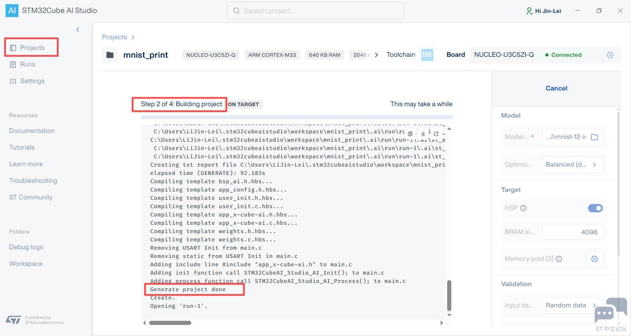Show Memory pool info tooltip icon

[559, 259]
